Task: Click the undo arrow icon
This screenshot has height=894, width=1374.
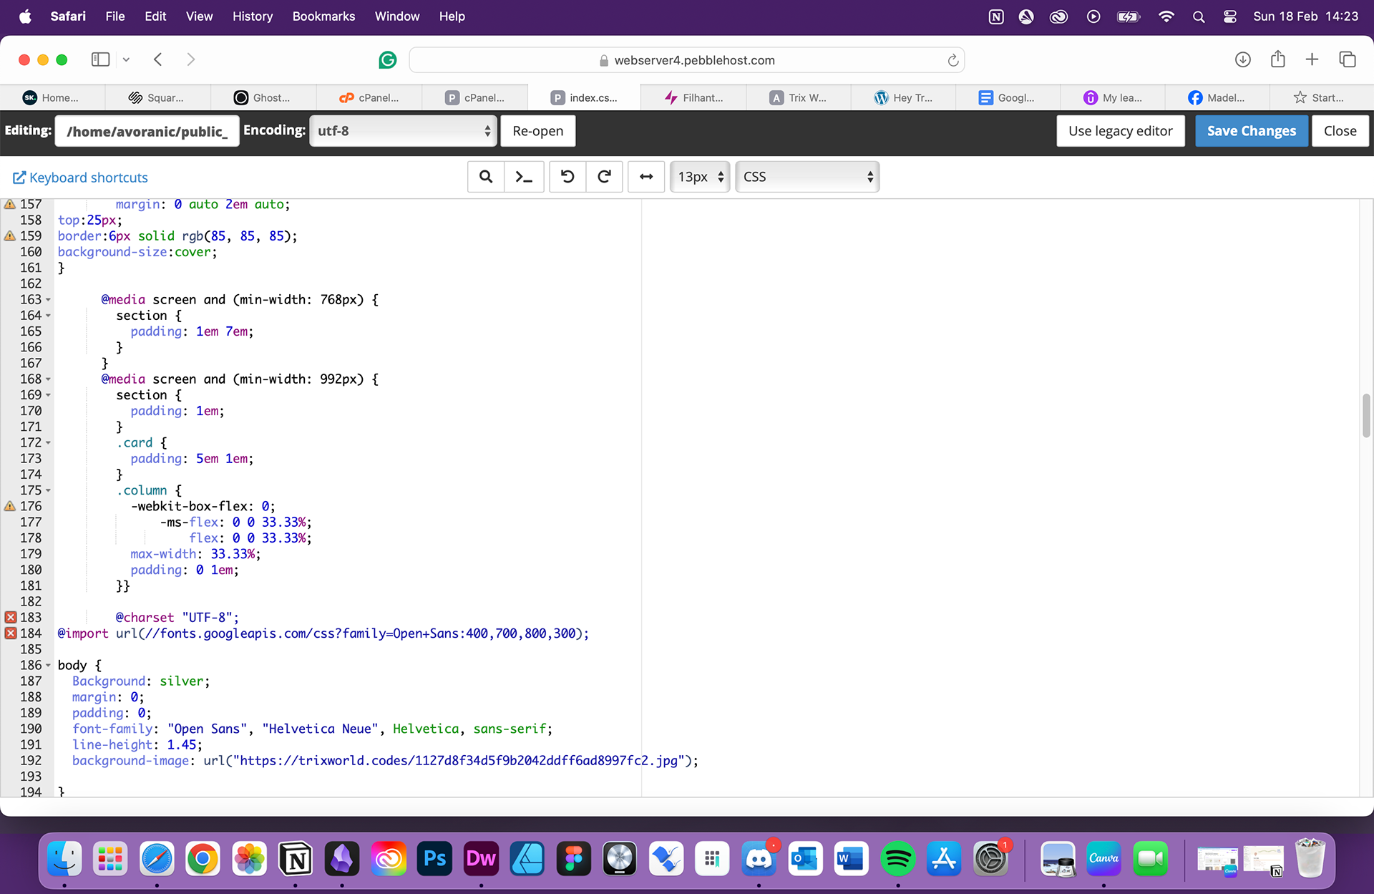Action: (x=567, y=177)
